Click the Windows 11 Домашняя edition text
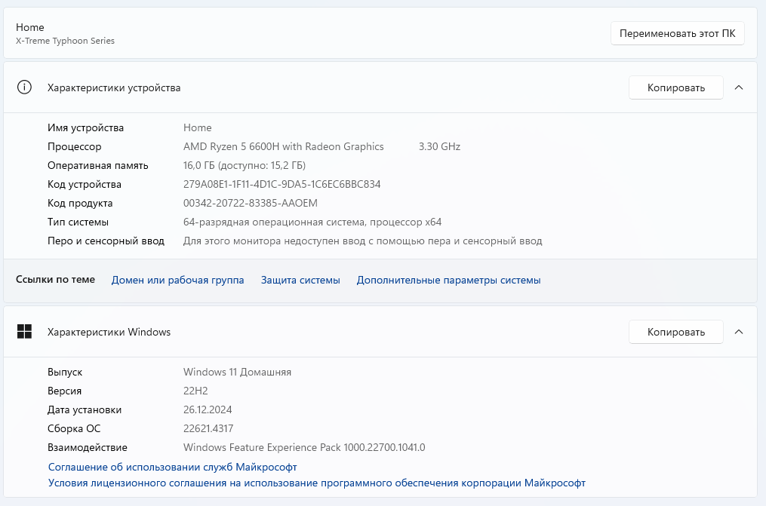Screen dimensions: 766x506 (x=237, y=372)
